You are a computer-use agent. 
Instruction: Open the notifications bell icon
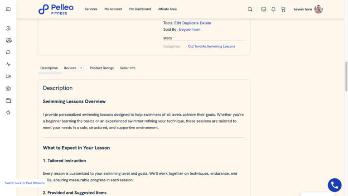click(x=273, y=9)
